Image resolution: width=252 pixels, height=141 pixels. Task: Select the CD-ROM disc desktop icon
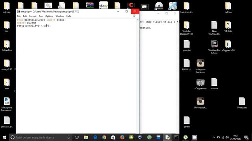(x=159, y=6)
